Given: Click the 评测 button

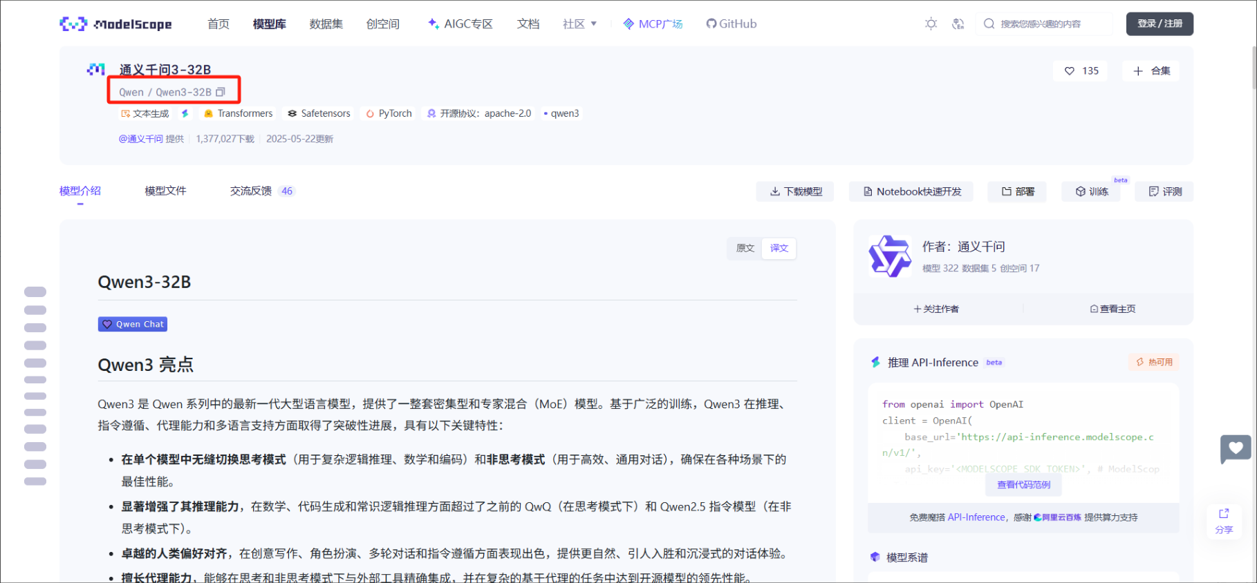Looking at the screenshot, I should pos(1164,191).
